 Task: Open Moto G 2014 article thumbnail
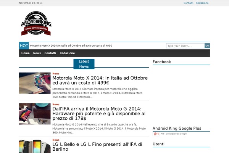pyautogui.click(x=35, y=114)
